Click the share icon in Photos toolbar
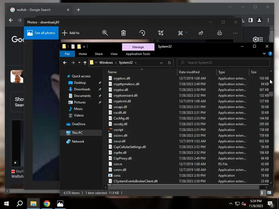This screenshot has height=209, width=279. point(201,33)
